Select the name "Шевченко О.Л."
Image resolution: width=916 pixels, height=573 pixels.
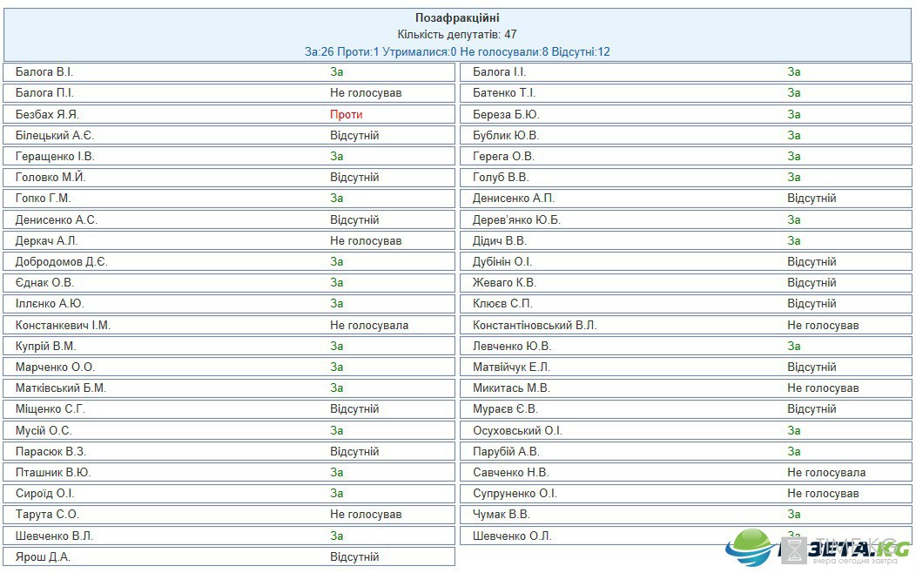tap(512, 537)
